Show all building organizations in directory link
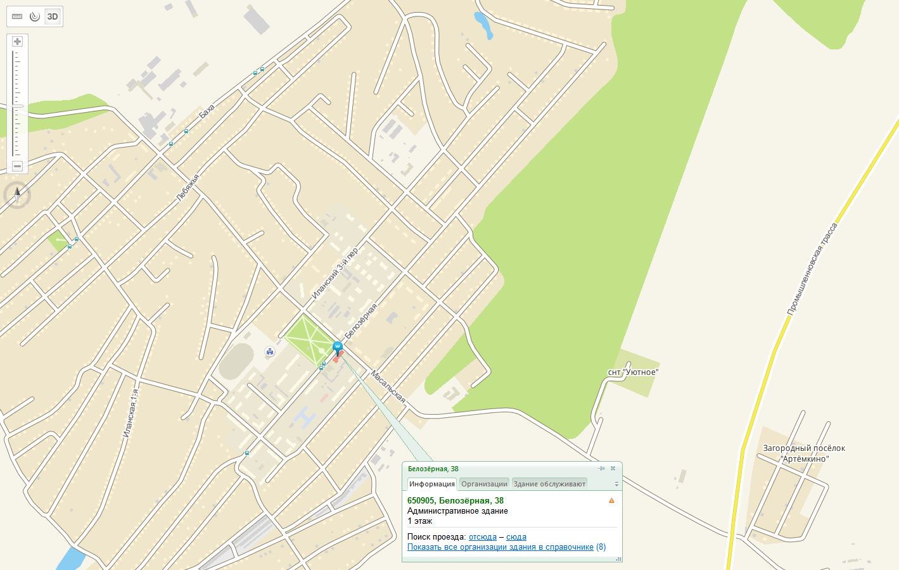899x570 pixels. [x=501, y=547]
